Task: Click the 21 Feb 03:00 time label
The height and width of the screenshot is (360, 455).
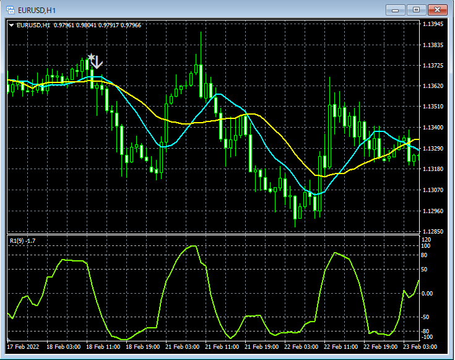Action: pyautogui.click(x=183, y=346)
